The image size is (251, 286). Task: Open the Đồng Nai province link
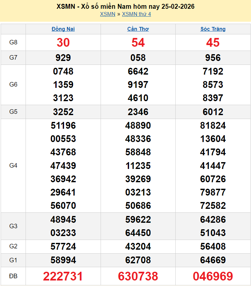[x=63, y=29]
